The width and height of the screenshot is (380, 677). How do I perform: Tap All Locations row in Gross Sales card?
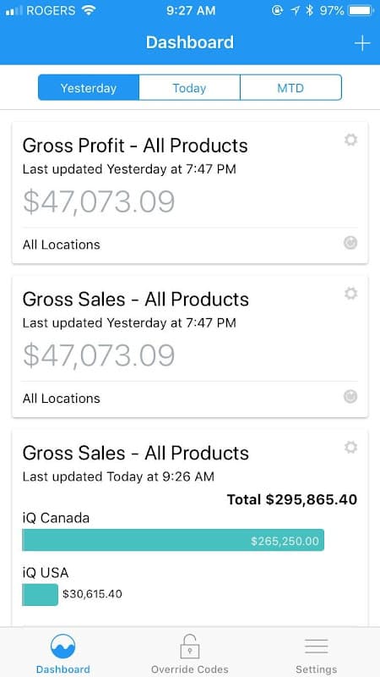pos(190,398)
